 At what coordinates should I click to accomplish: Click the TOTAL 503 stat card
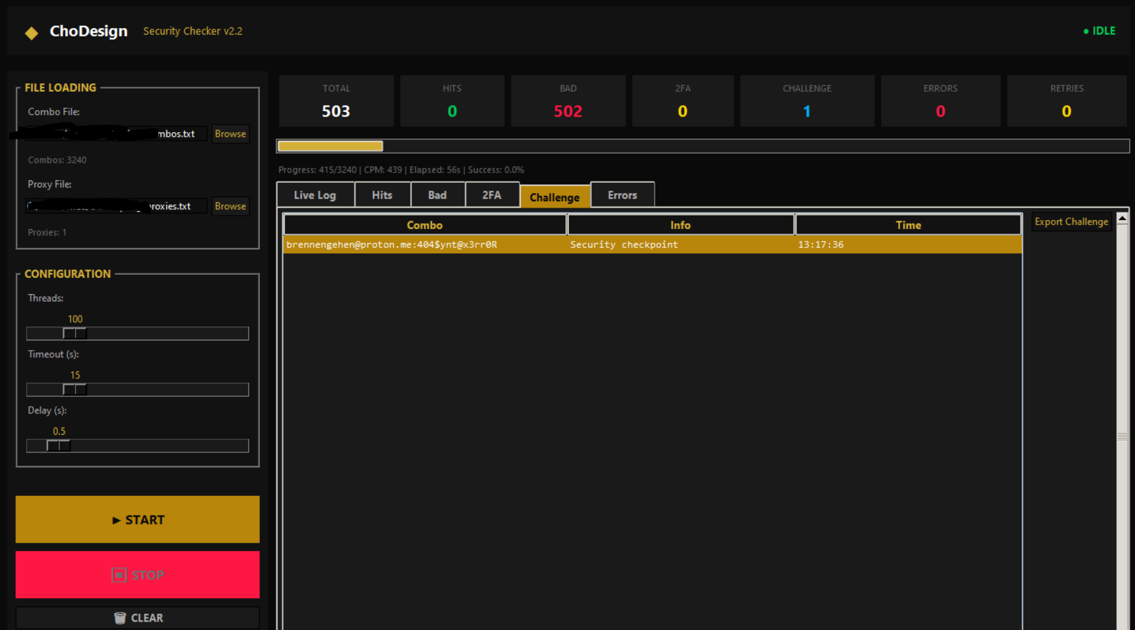pyautogui.click(x=336, y=101)
